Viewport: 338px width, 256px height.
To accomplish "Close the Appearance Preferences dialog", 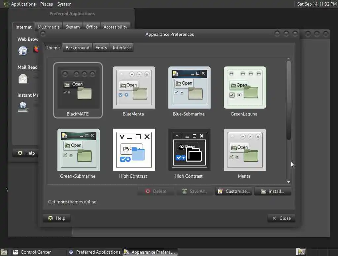I will 281,218.
